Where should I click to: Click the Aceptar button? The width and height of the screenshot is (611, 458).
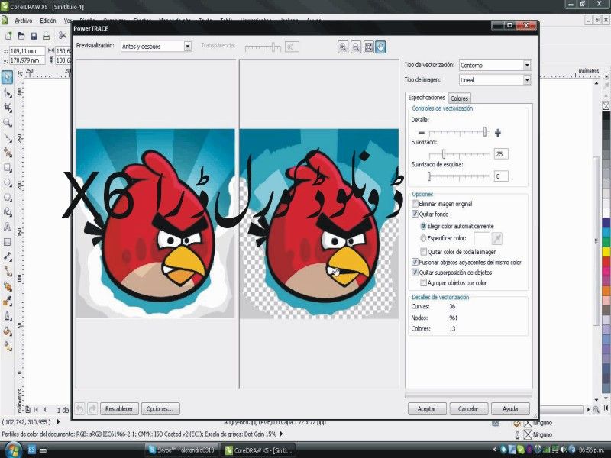[x=427, y=408]
